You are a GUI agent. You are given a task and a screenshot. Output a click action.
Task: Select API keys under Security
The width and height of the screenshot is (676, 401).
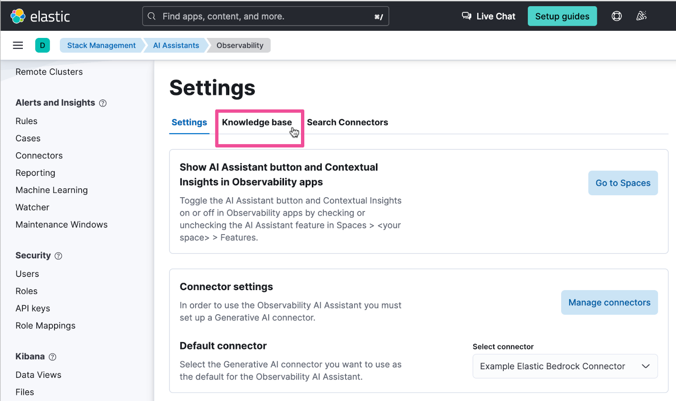pos(33,309)
